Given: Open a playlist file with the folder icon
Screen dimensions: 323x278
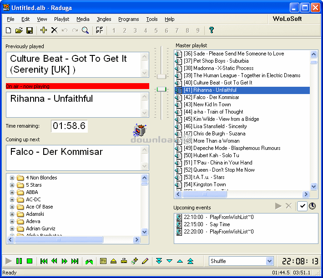Looking at the screenshot, I should [19, 30].
